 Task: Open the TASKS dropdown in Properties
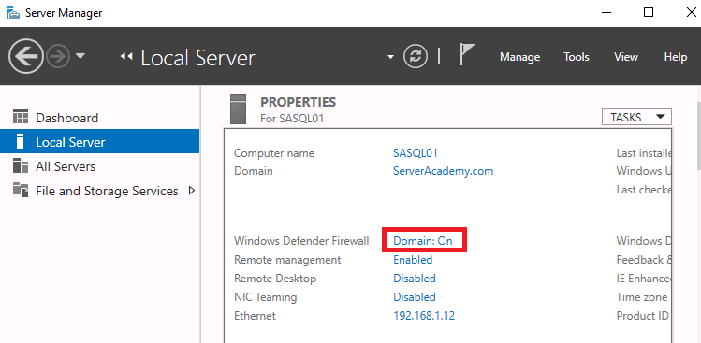pos(636,117)
